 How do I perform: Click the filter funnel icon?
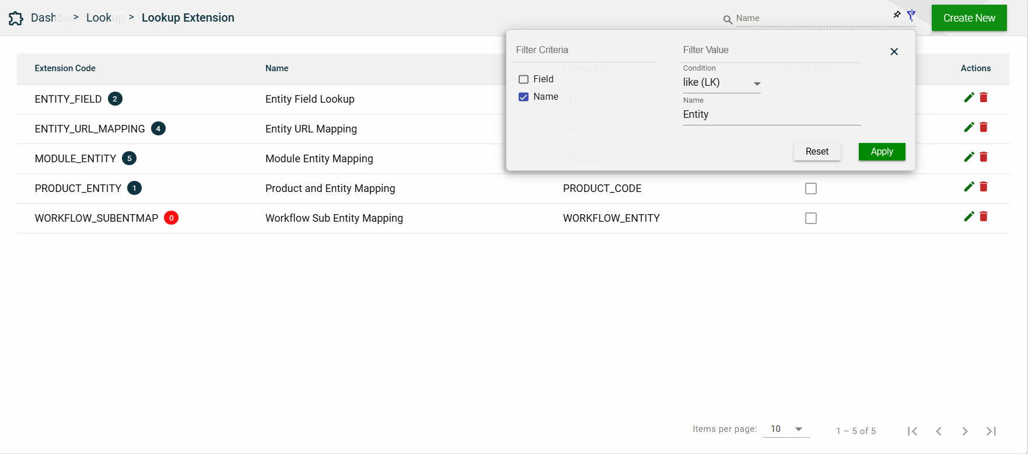911,16
